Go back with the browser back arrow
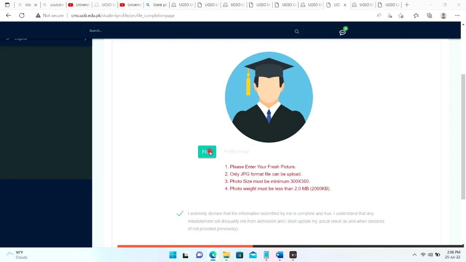Screen dimensions: 466x262 (8, 16)
